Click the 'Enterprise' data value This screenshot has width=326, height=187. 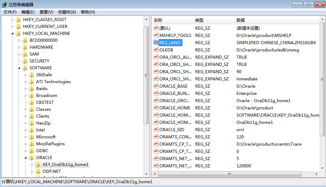246,93
